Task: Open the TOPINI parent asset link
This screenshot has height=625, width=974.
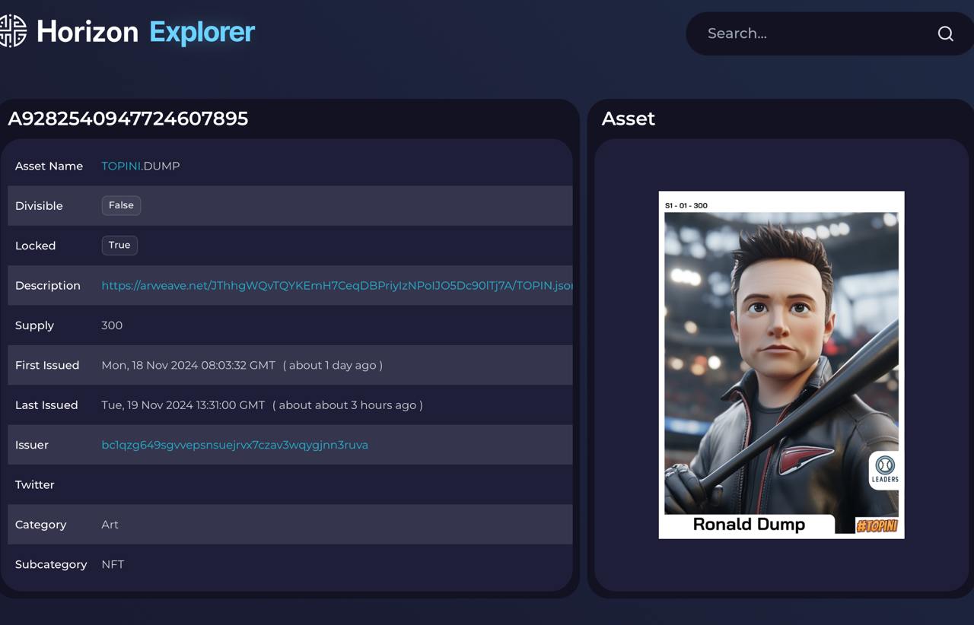Action: pos(121,166)
